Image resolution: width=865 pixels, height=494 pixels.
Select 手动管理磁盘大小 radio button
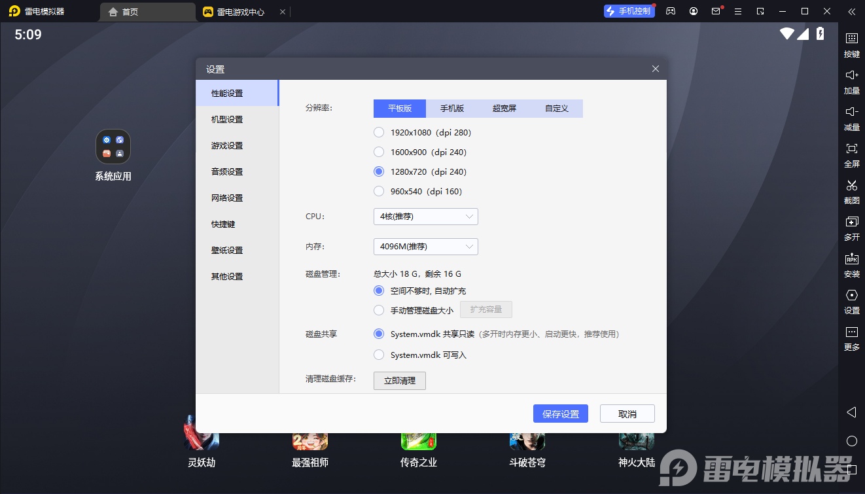(379, 311)
